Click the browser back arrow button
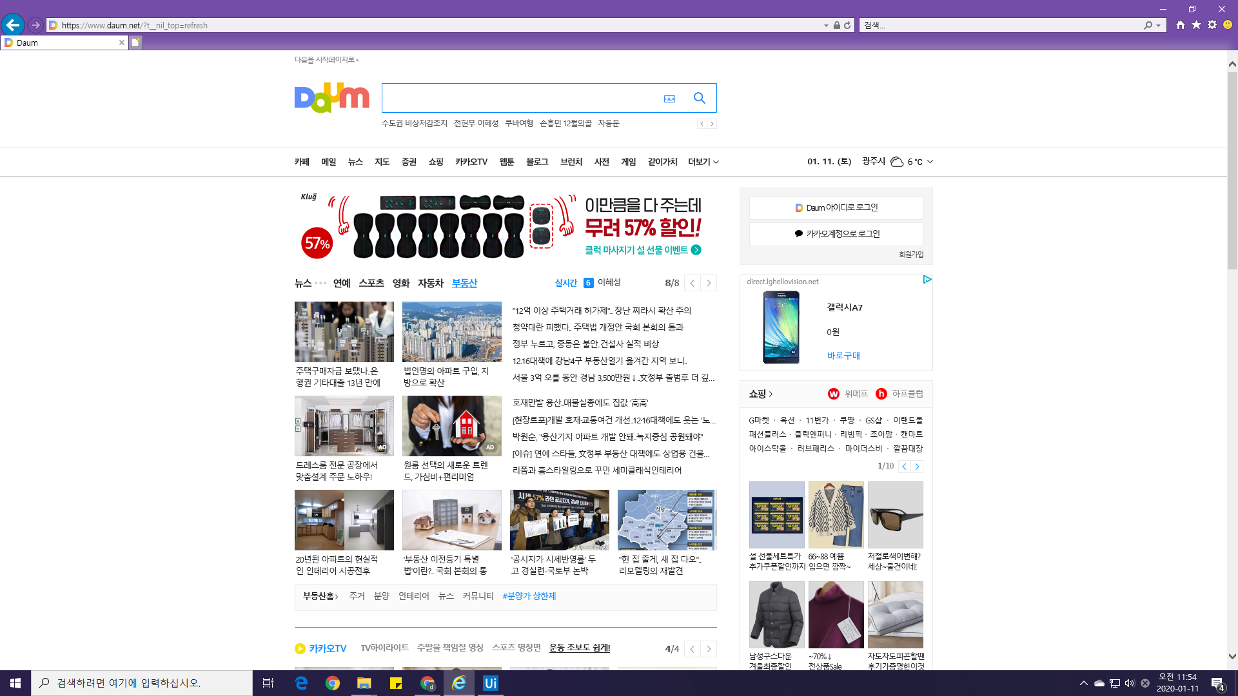Screen dimensions: 1238x696 (x=12, y=25)
